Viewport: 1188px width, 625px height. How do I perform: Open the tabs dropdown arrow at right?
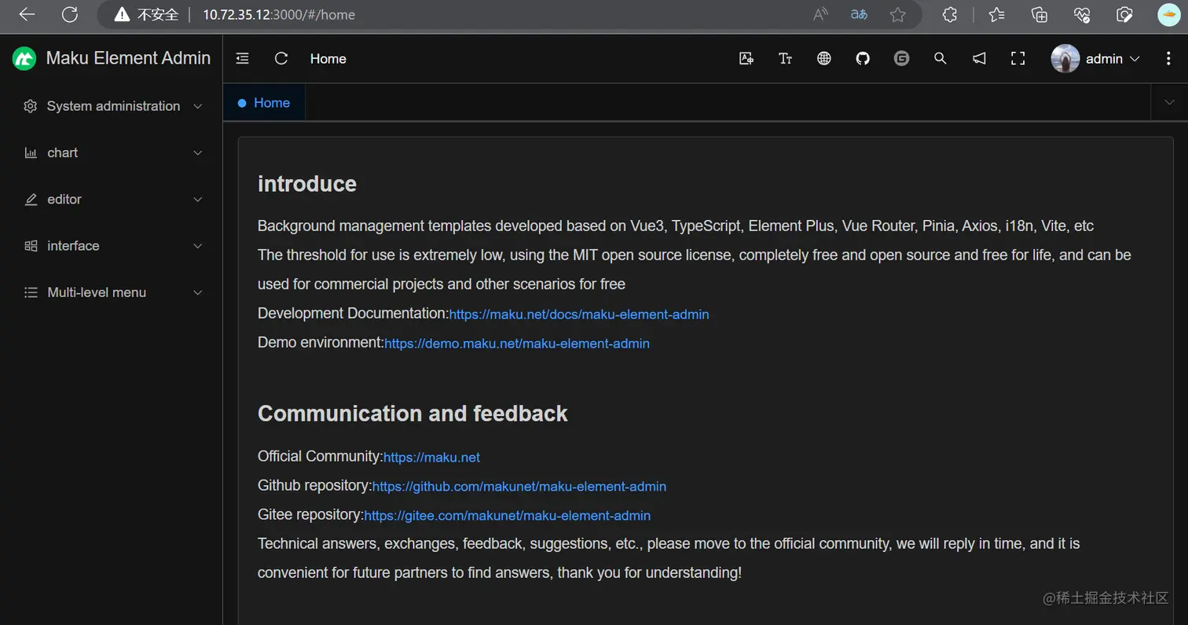(x=1170, y=103)
